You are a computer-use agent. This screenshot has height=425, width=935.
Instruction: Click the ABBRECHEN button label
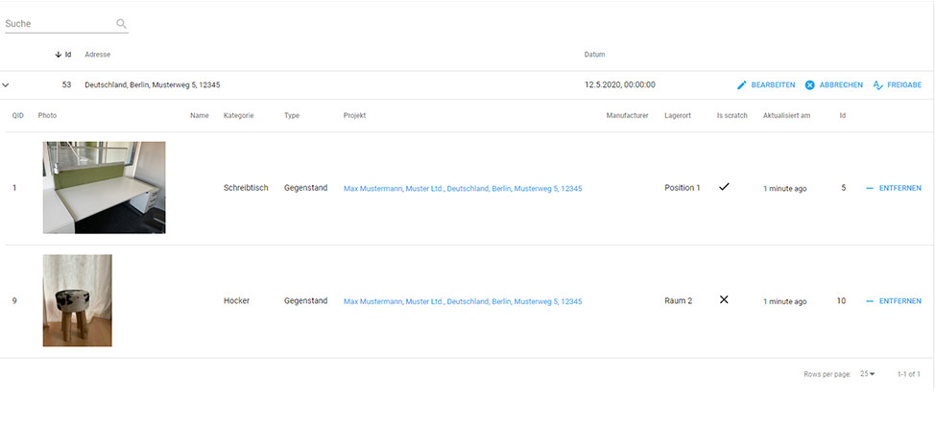pos(841,85)
